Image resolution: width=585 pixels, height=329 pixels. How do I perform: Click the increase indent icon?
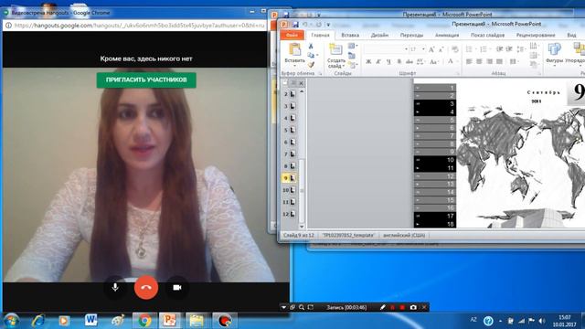point(509,49)
